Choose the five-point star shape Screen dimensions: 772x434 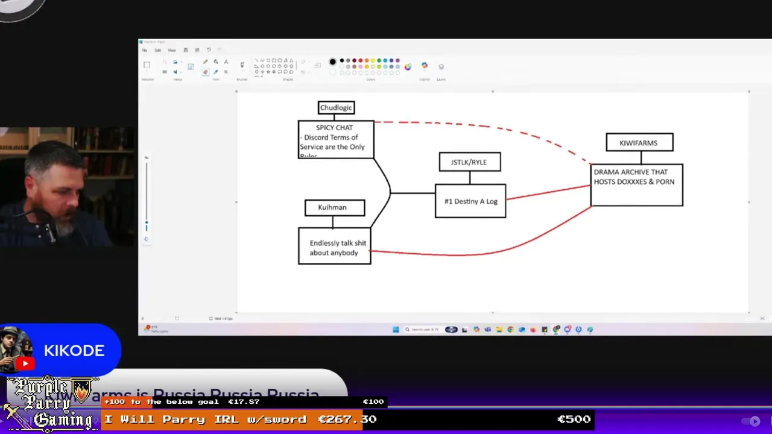[268, 72]
